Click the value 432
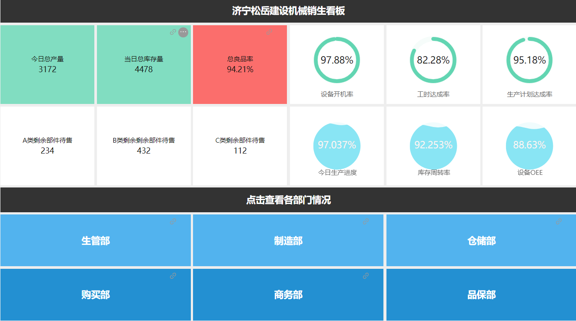Screen dimensions: 576x321 pyautogui.click(x=144, y=151)
